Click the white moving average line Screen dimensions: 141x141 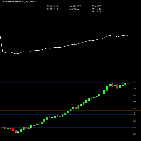click(64, 45)
